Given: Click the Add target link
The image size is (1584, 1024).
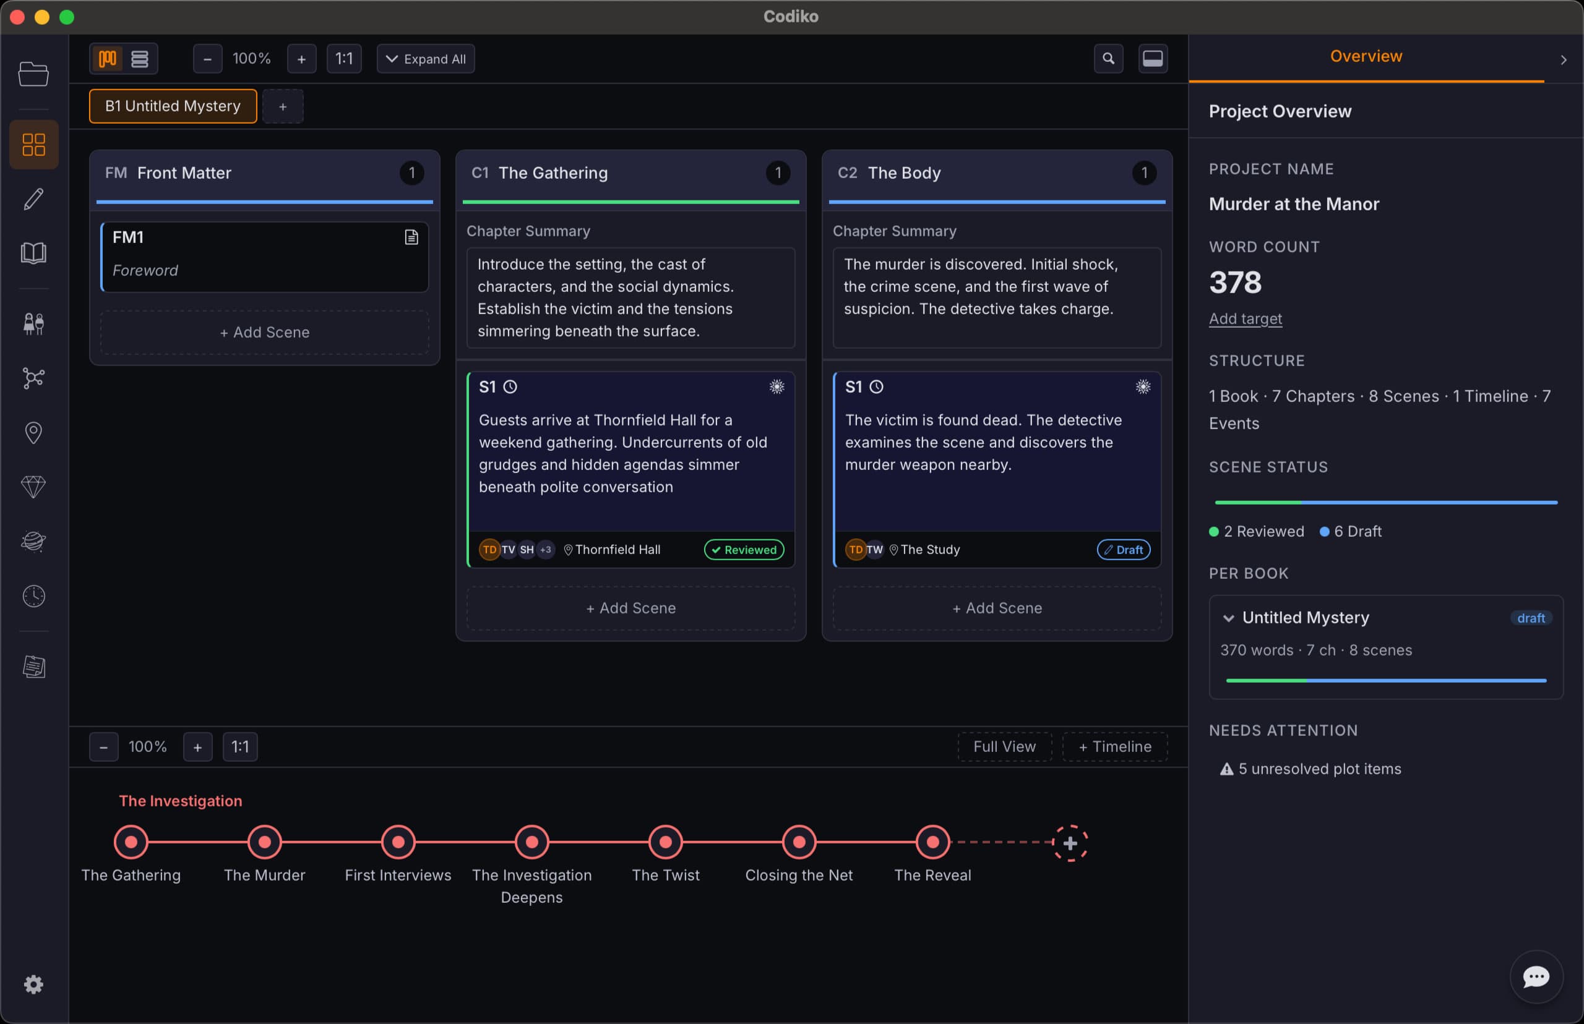Looking at the screenshot, I should click(1246, 318).
